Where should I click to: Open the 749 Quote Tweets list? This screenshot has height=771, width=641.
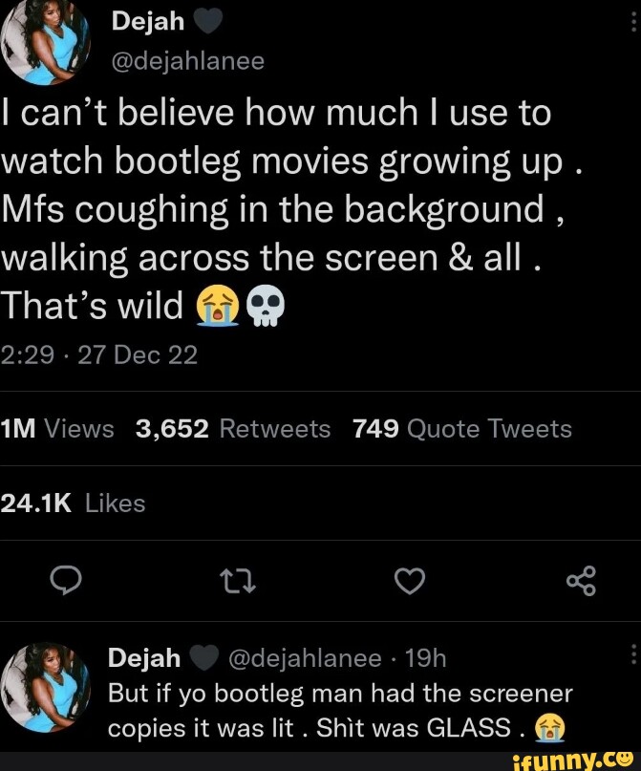pos(462,429)
